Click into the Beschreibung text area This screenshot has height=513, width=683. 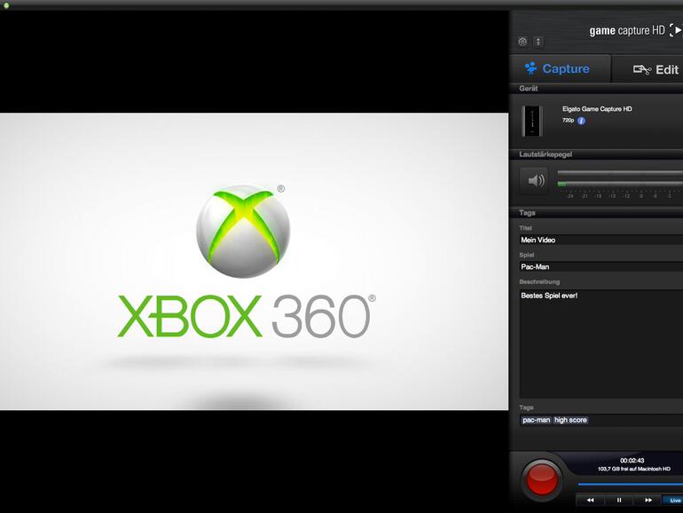(x=601, y=343)
